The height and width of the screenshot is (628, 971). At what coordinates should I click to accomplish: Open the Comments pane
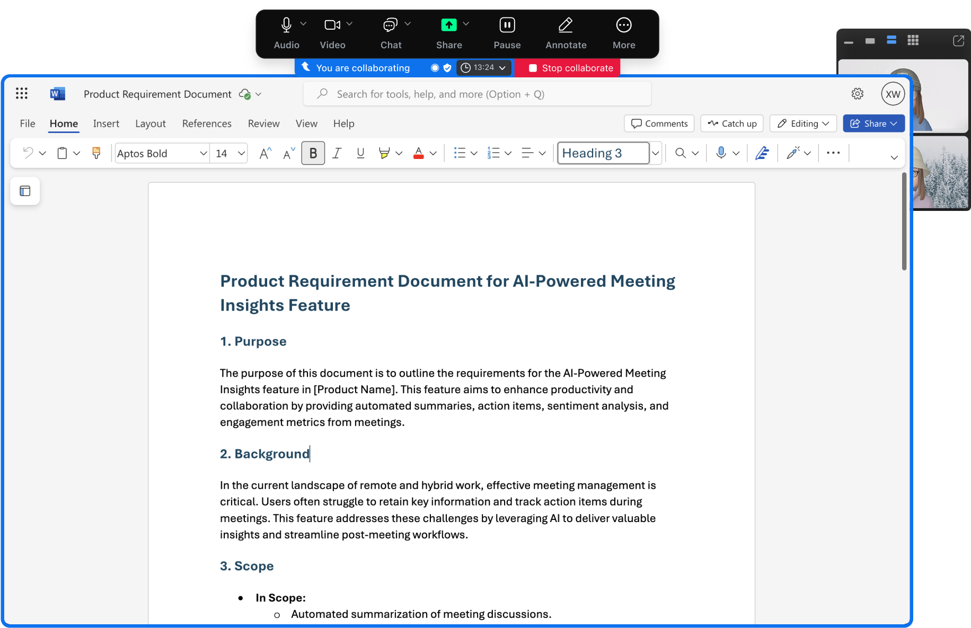(659, 123)
